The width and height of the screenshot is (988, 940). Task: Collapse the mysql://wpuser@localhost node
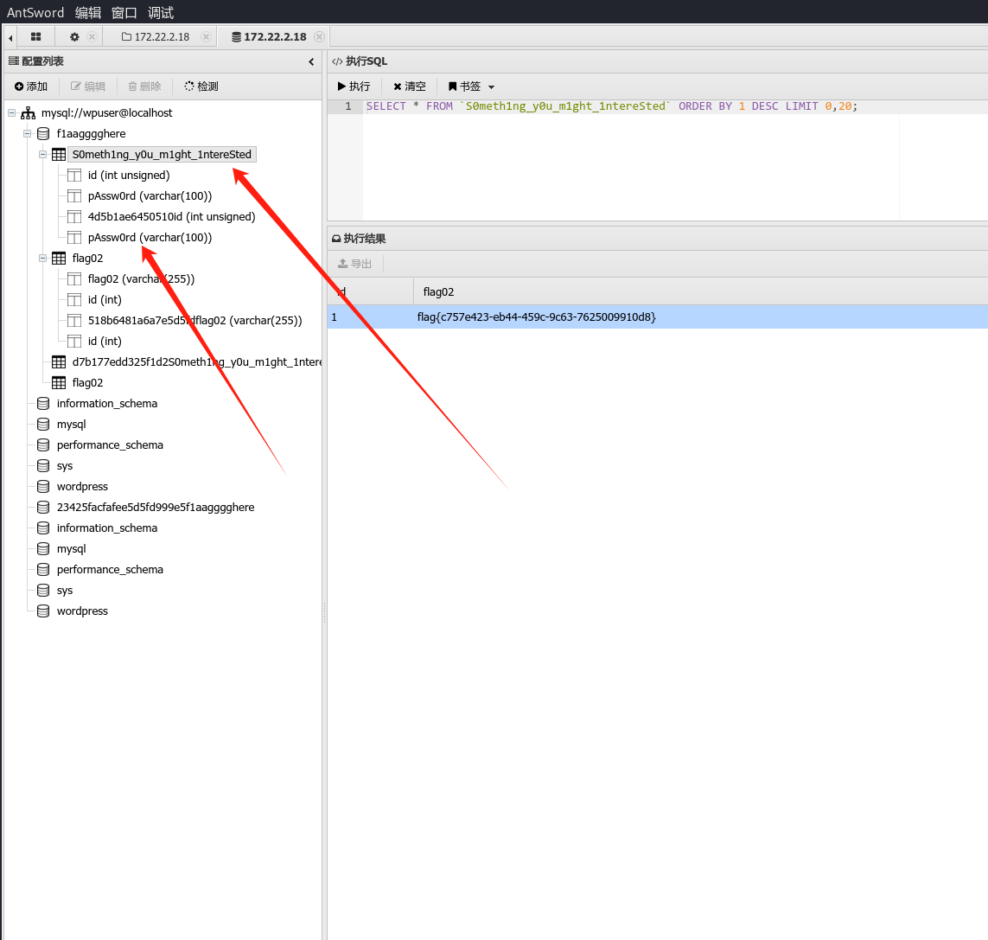12,113
